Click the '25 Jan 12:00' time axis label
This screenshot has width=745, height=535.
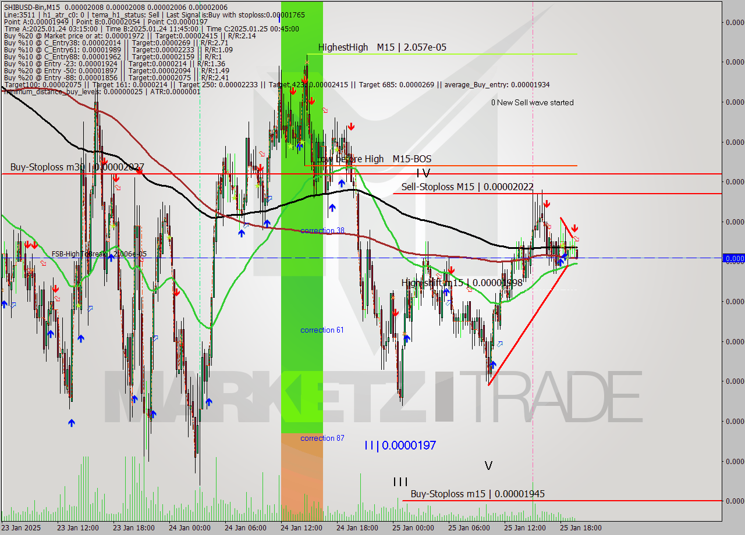[x=524, y=528]
